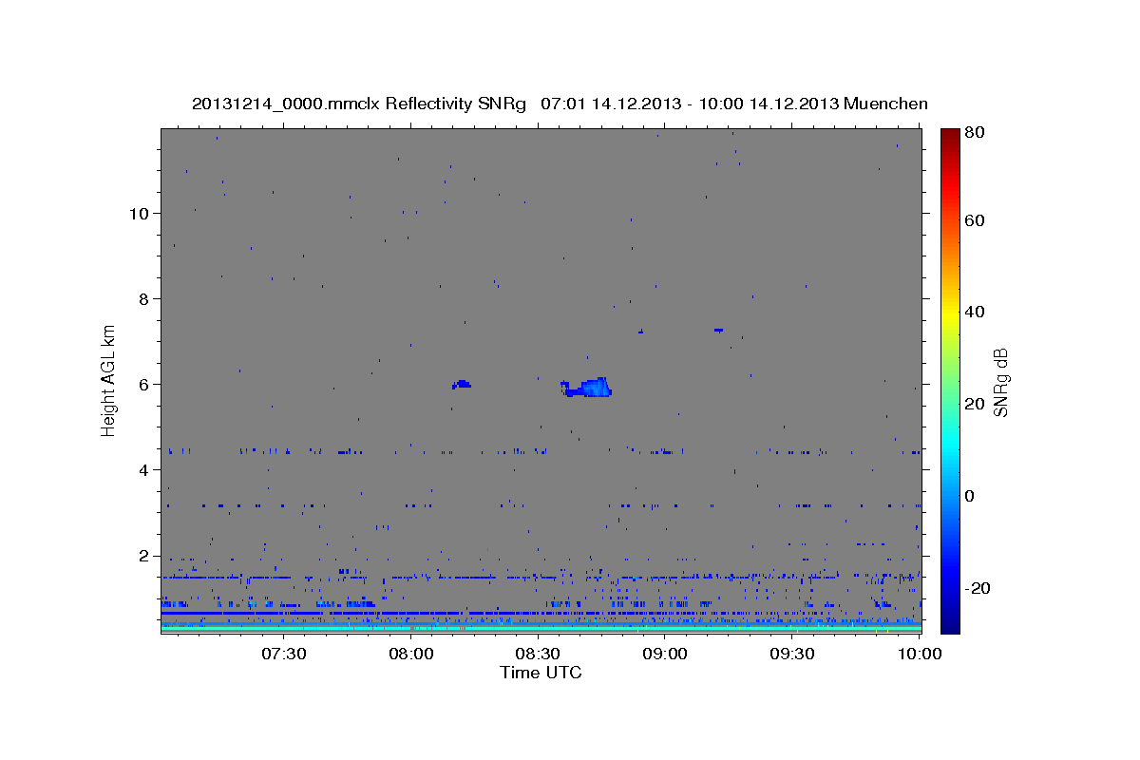Click the dark blue bottom of the colorbar
1140x760 pixels.
pos(950,622)
